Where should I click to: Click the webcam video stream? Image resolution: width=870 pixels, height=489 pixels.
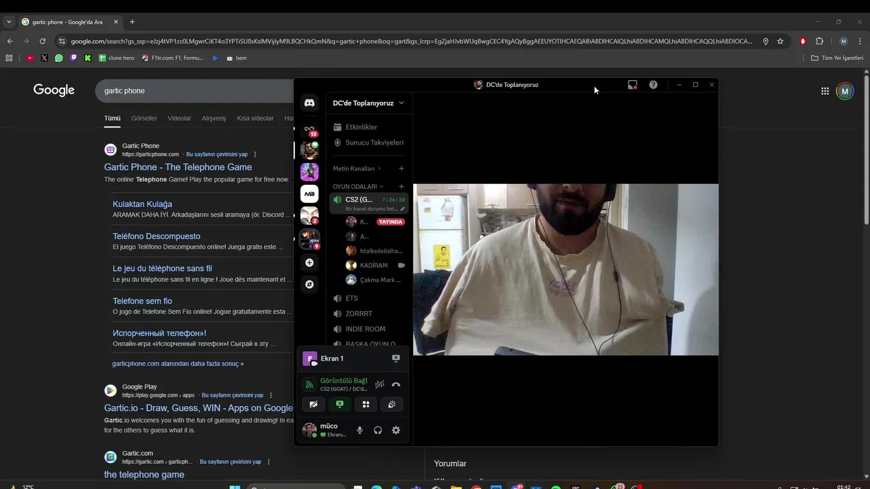[565, 270]
